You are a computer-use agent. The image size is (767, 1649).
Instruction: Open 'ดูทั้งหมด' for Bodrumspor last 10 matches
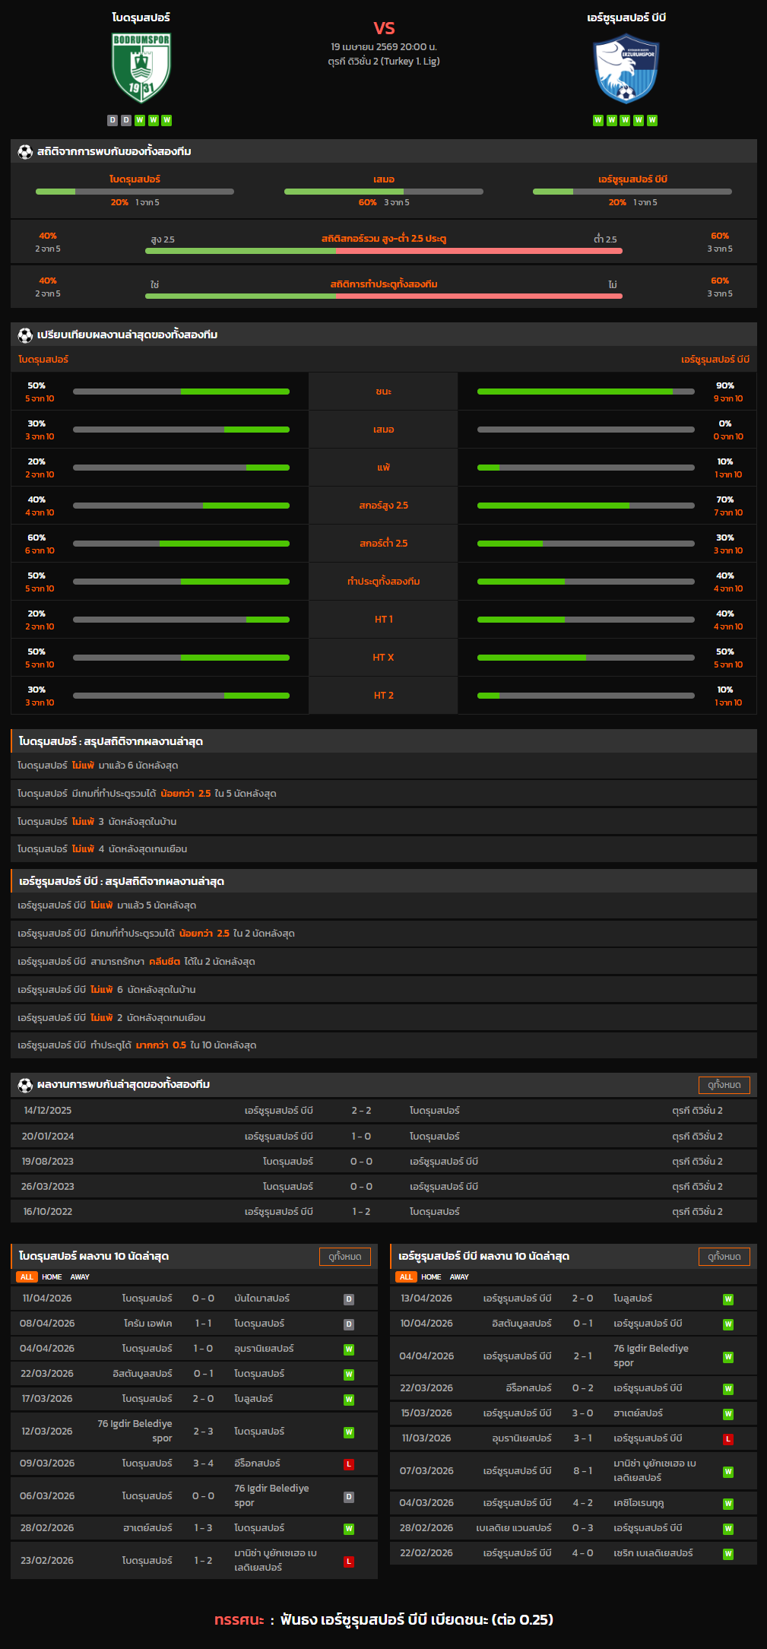click(x=344, y=1257)
